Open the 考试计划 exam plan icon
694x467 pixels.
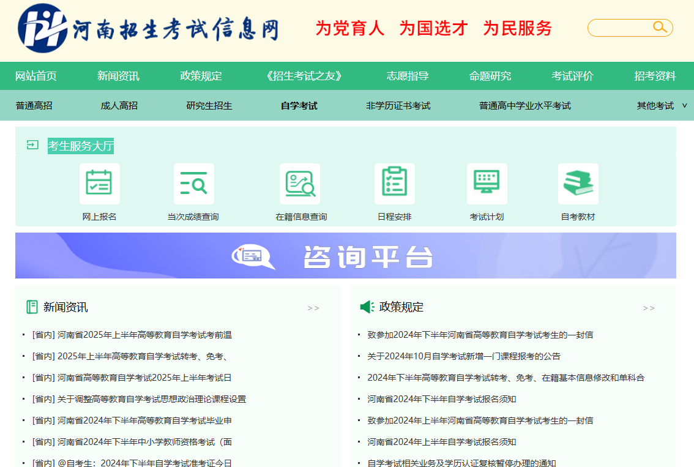[487, 184]
